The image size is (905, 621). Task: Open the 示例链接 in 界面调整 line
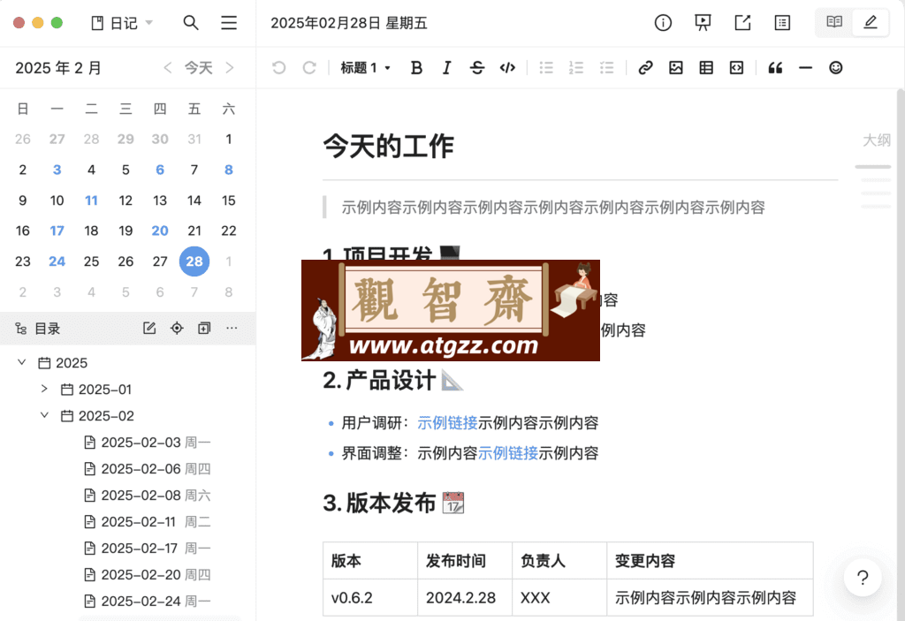pyautogui.click(x=508, y=453)
